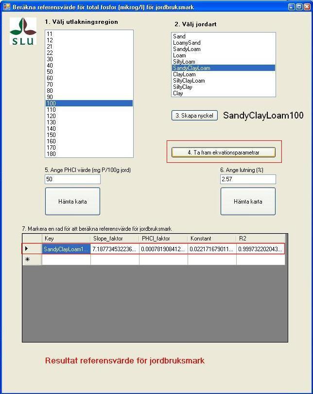Select region 90
313x394 pixels.
pyautogui.click(x=89, y=97)
